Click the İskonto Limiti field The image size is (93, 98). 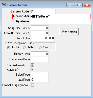(x=39, y=54)
